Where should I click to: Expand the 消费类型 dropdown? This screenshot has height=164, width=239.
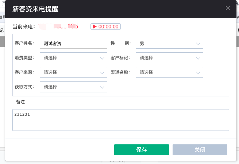[x=73, y=58]
